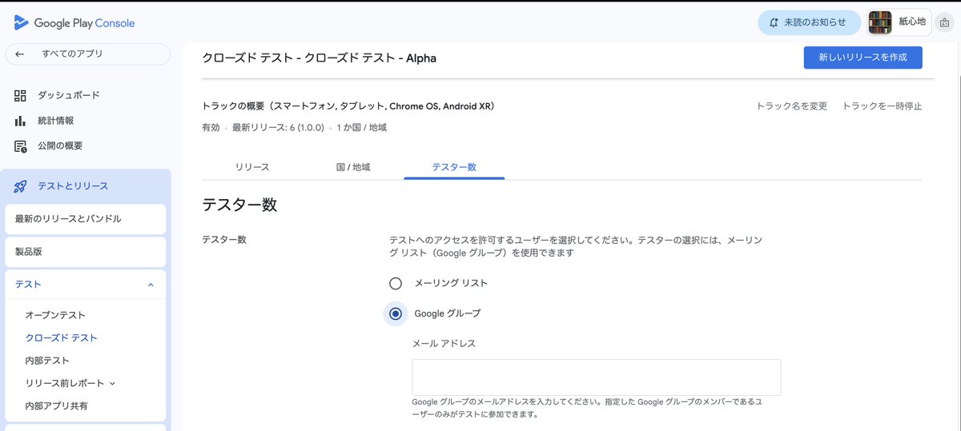Image resolution: width=961 pixels, height=431 pixels.
Task: Open オープンテスト in sidebar
Action: pyautogui.click(x=55, y=315)
